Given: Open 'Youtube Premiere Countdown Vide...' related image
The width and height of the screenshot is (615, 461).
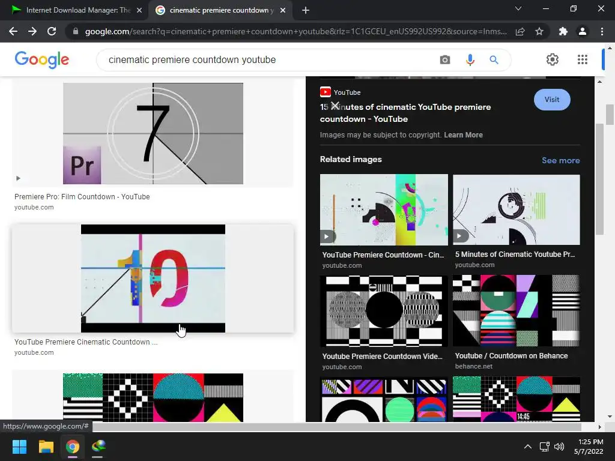Looking at the screenshot, I should [x=384, y=312].
